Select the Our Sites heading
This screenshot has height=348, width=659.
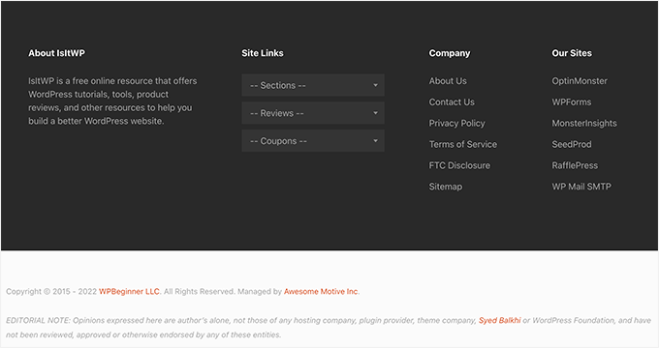click(x=572, y=53)
